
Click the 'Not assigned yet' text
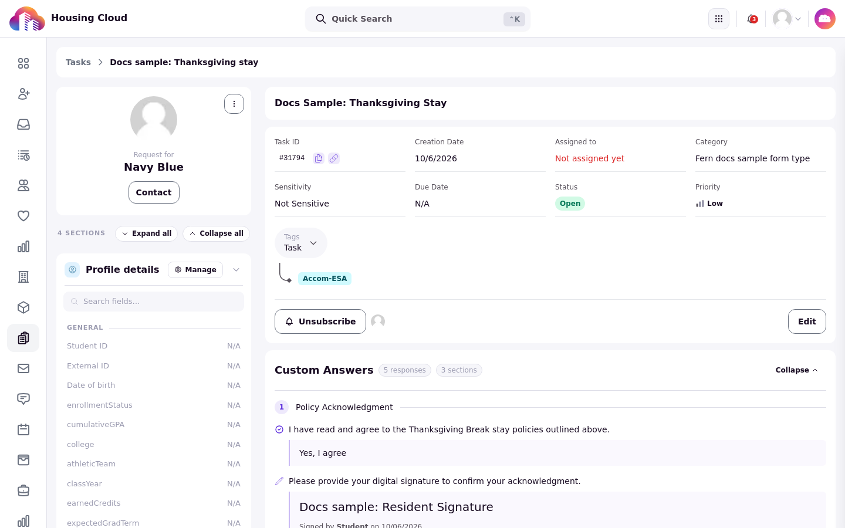(589, 158)
